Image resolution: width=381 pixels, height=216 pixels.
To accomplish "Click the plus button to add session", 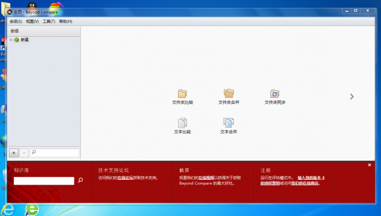I will 14,153.
